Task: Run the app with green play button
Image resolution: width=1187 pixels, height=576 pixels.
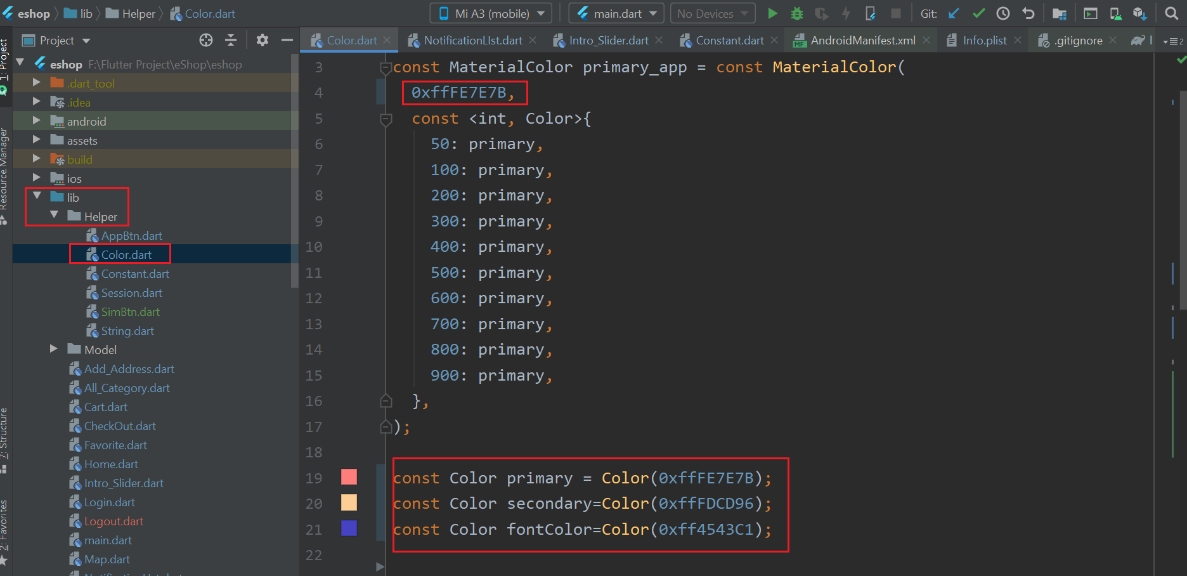Action: tap(772, 13)
